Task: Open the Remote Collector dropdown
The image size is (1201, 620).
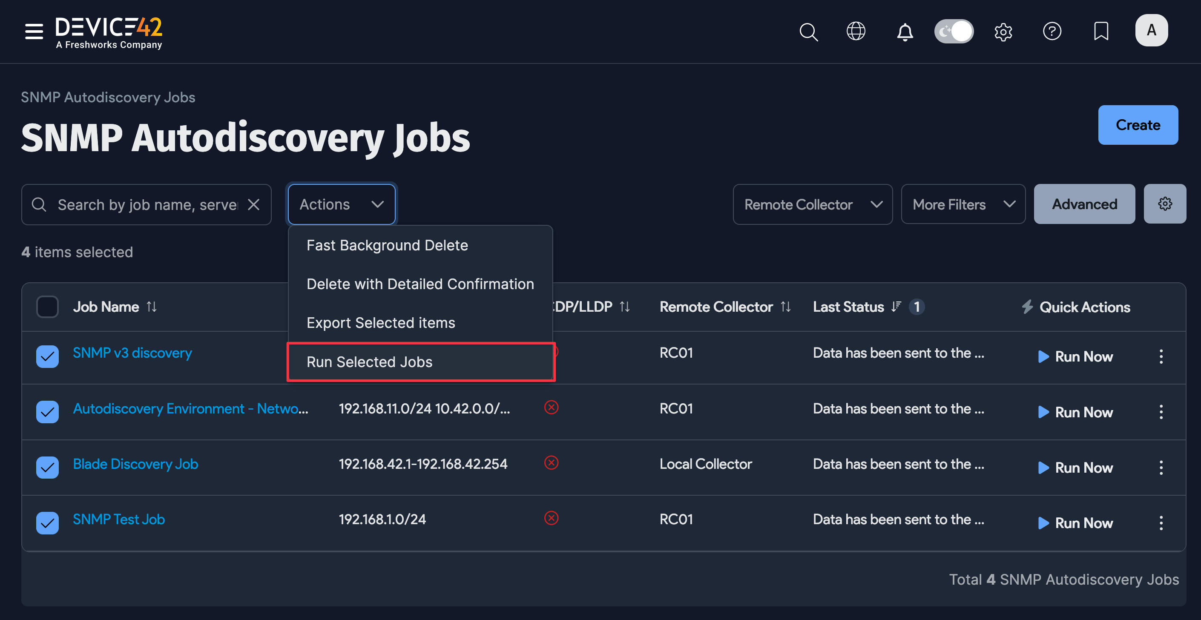Action: pyautogui.click(x=813, y=204)
